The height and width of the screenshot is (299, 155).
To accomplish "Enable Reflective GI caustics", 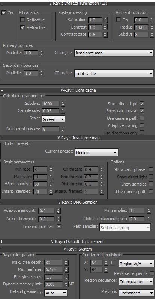I will 23,20.
